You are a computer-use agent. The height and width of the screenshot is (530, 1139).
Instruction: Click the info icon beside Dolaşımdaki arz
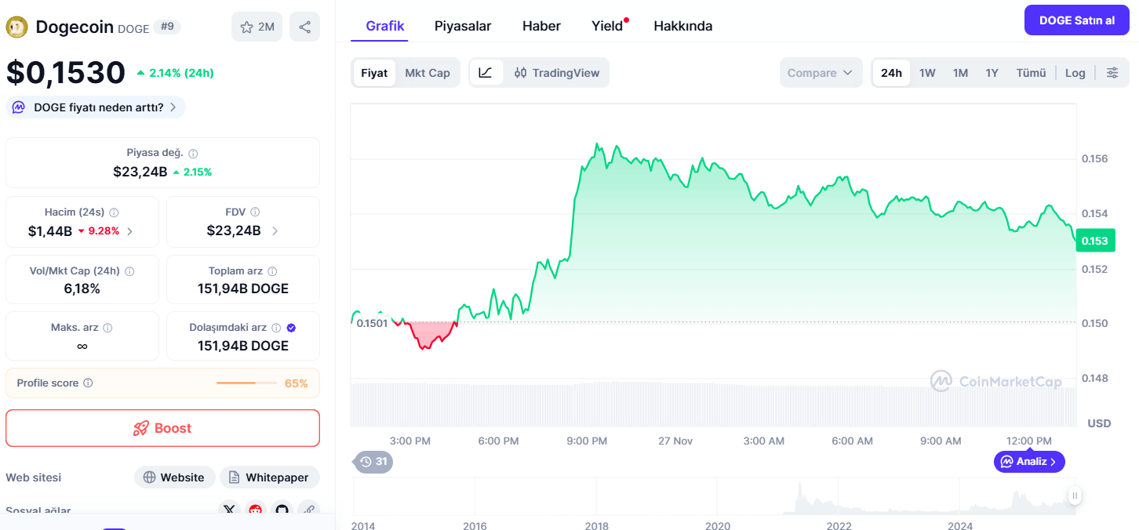click(276, 328)
